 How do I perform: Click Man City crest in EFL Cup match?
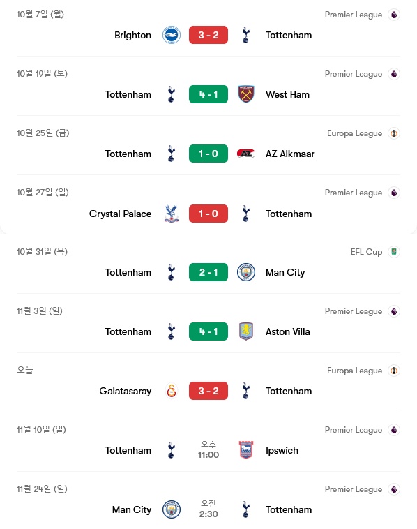246,272
